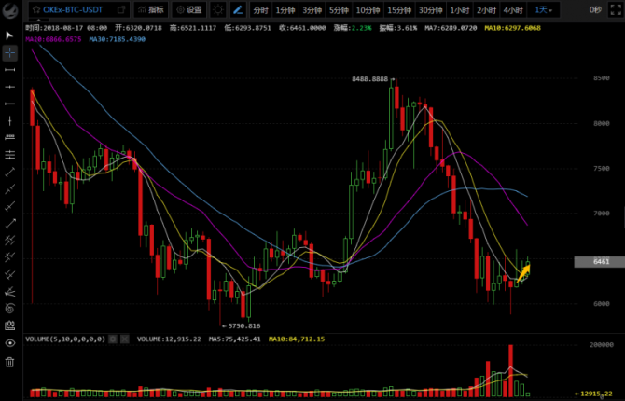Click the vertical line drawing tool
The width and height of the screenshot is (625, 401).
click(9, 120)
